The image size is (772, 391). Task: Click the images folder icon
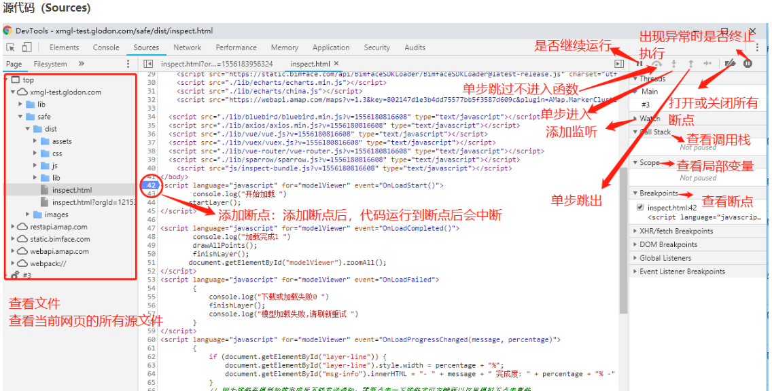[x=37, y=215]
